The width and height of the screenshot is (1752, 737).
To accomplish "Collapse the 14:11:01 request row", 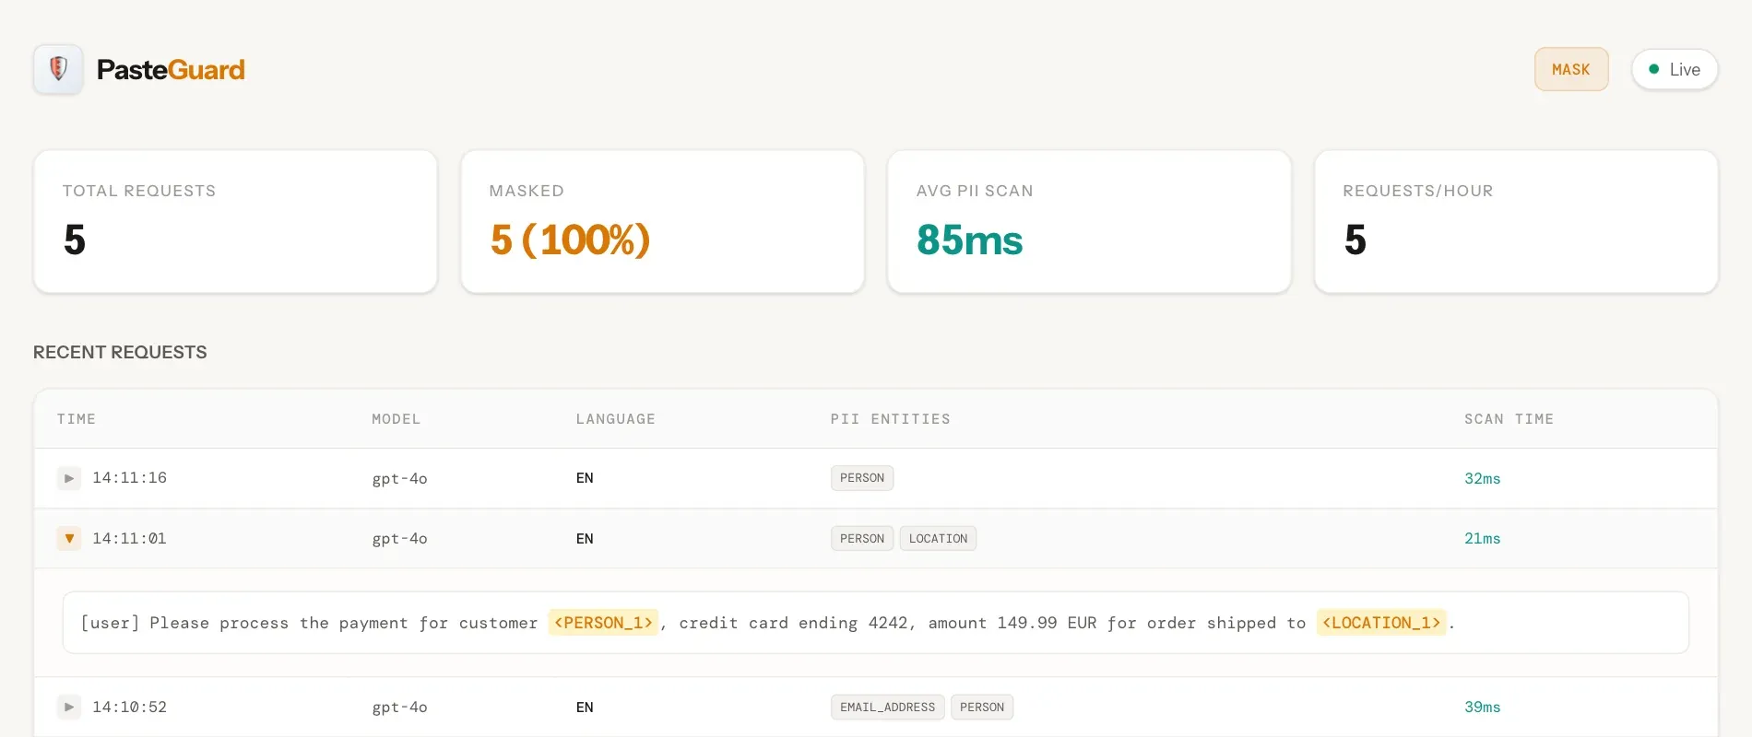I will tap(69, 538).
